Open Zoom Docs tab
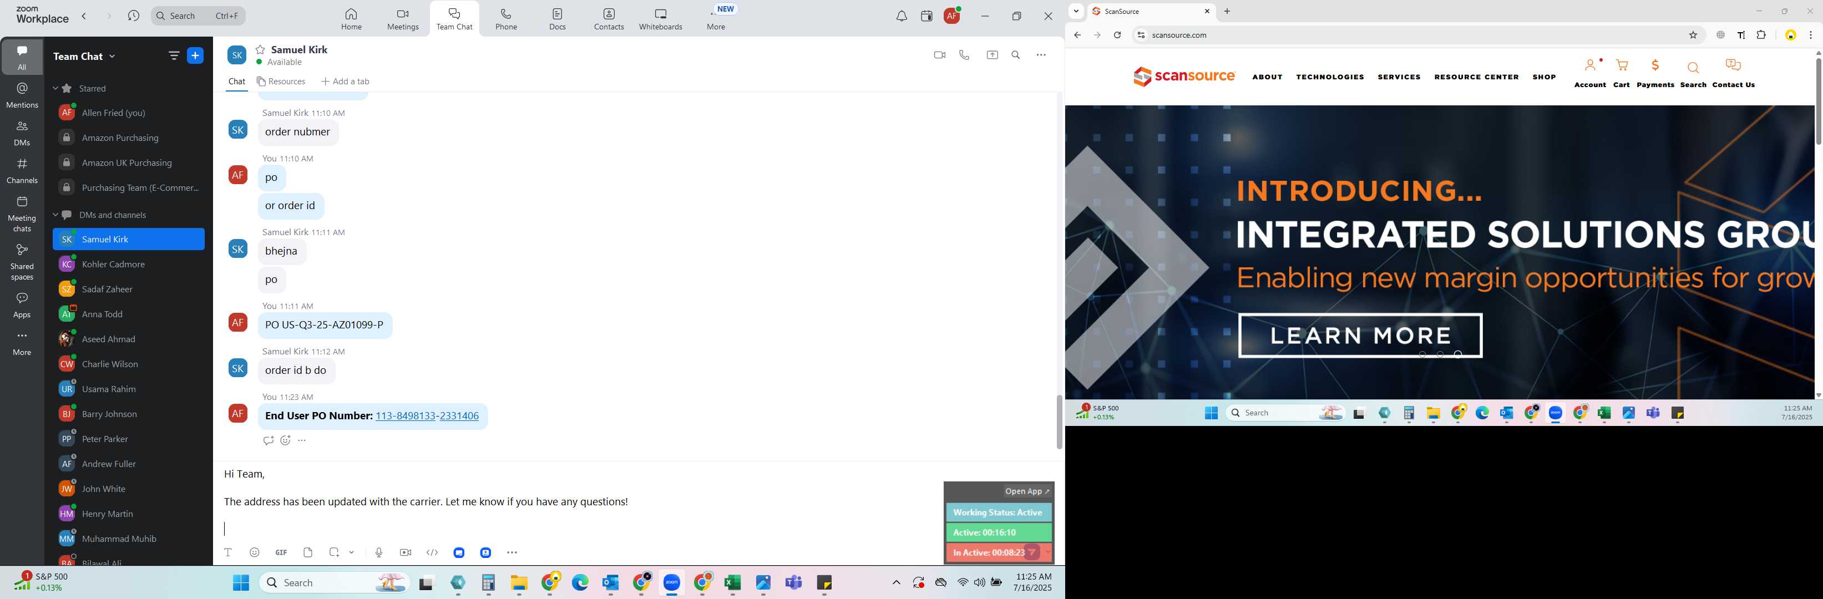The width and height of the screenshot is (1823, 599). tap(558, 19)
